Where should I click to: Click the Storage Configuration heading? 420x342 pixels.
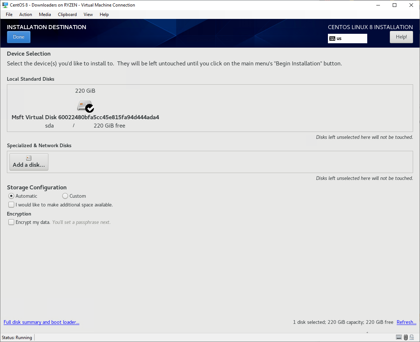tap(37, 188)
